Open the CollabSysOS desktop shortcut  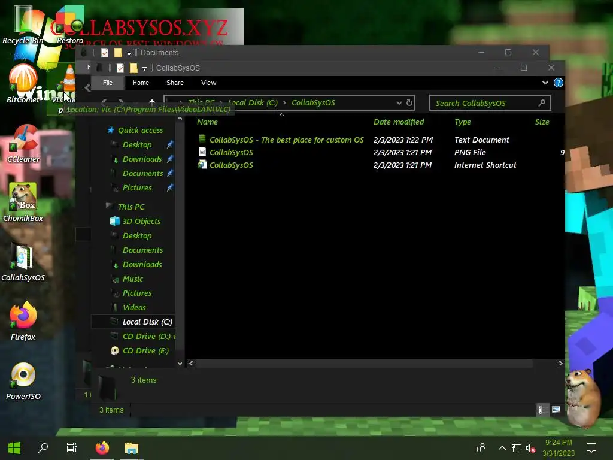click(x=23, y=262)
